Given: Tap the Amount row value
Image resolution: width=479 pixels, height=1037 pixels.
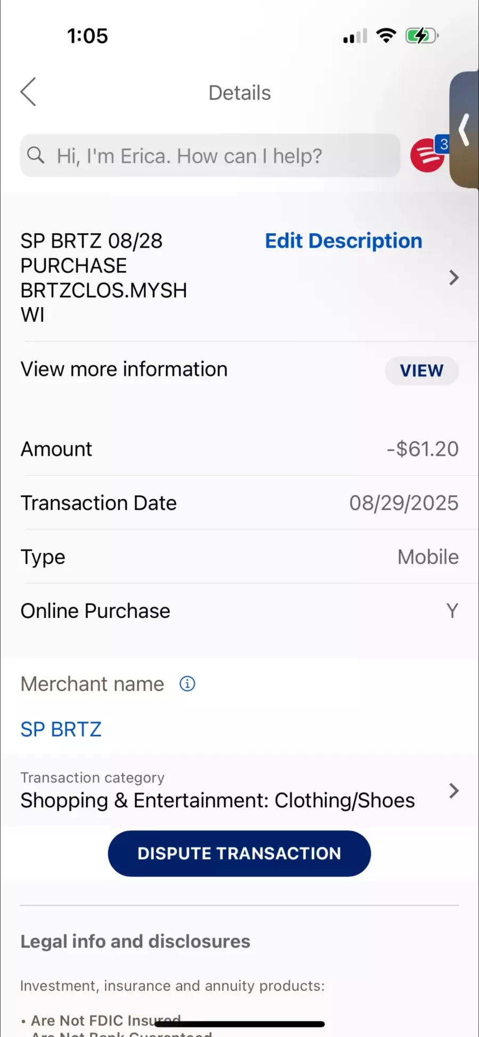Looking at the screenshot, I should tap(422, 449).
